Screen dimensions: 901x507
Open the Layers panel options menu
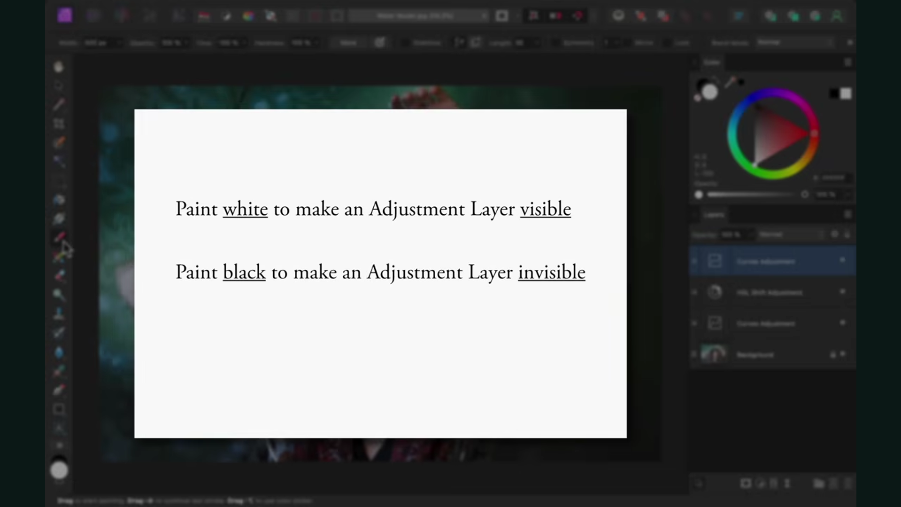pyautogui.click(x=847, y=215)
